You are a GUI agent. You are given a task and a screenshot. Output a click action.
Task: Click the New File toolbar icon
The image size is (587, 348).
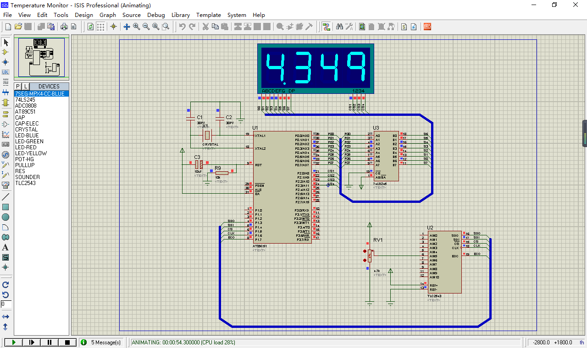point(8,27)
